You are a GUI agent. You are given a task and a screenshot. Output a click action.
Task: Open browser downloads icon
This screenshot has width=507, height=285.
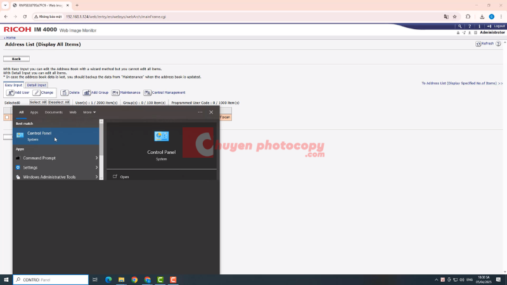[x=482, y=17]
